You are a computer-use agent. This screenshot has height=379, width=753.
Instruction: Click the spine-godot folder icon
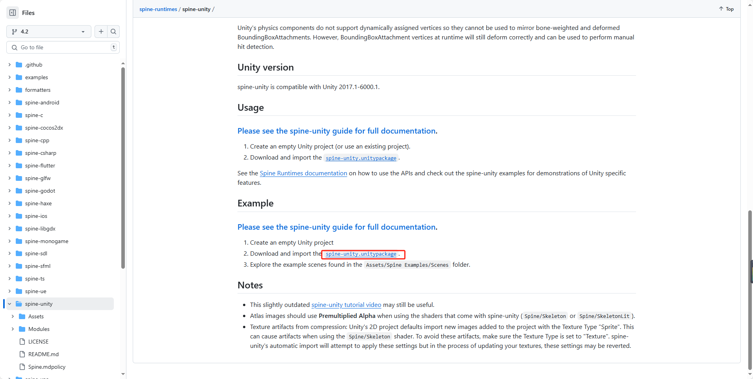pos(19,191)
